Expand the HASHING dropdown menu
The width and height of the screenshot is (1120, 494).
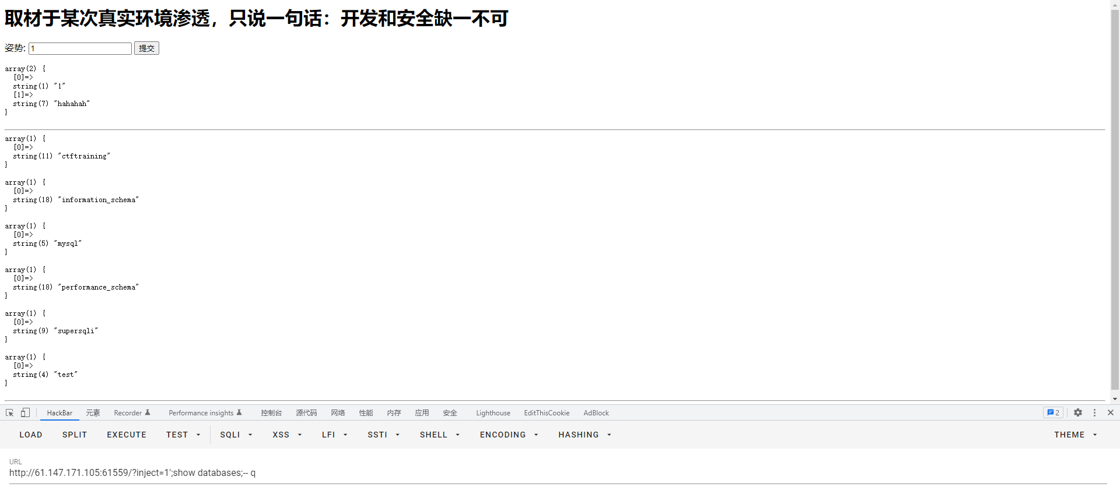(x=584, y=435)
